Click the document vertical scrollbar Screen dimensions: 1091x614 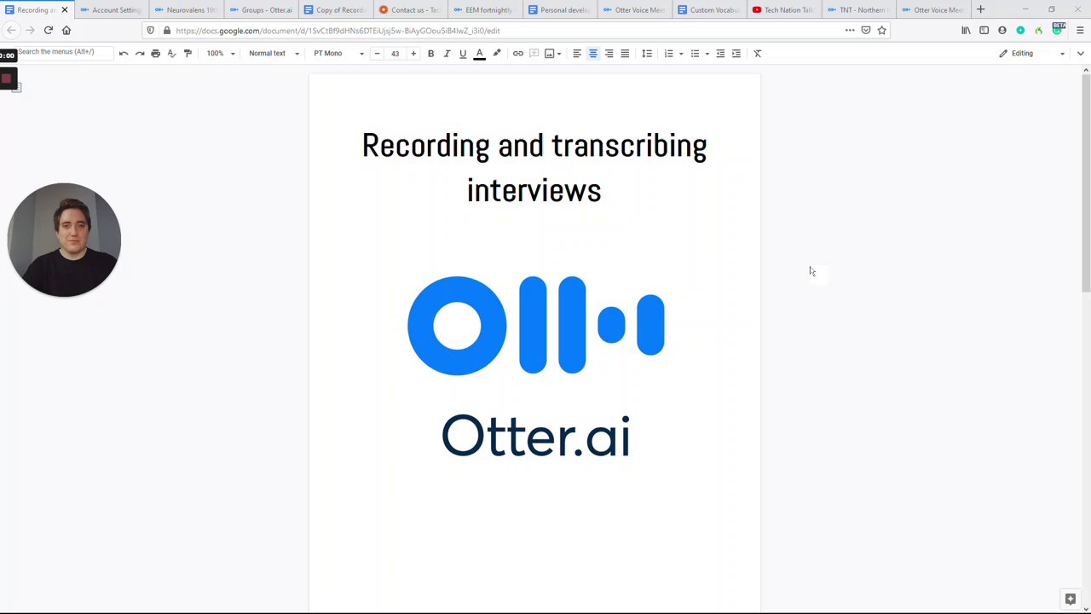click(1085, 183)
